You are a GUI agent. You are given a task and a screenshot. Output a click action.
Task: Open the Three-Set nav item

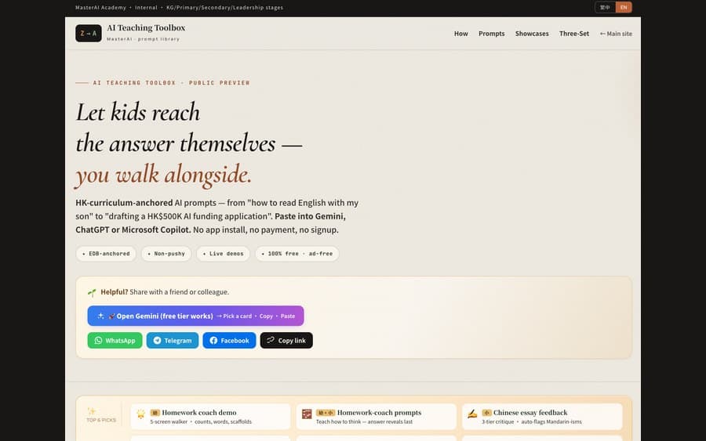point(573,33)
